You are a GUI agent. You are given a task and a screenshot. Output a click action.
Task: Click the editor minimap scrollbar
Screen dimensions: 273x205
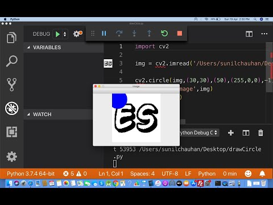pos(269,67)
